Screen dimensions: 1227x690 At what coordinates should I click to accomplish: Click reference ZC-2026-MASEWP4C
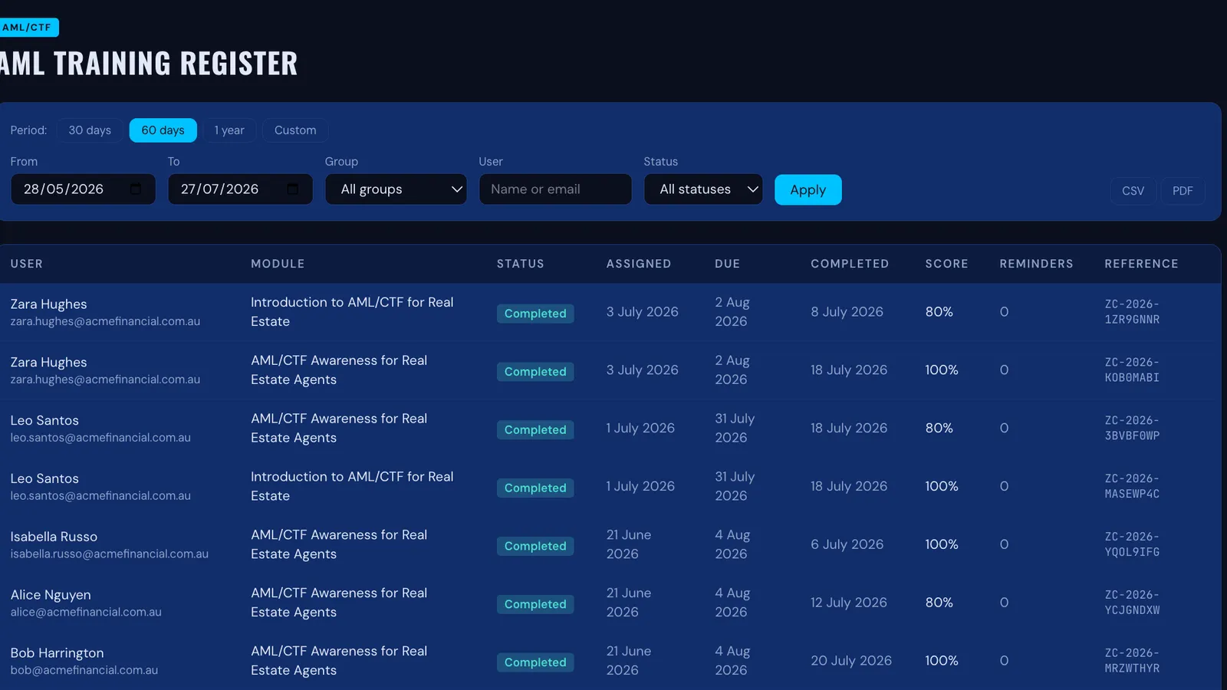click(x=1132, y=486)
